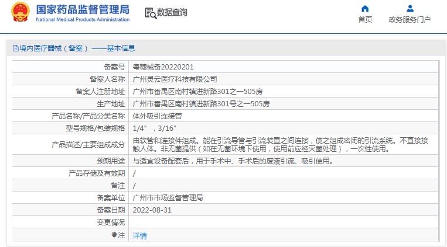Viewport: 447px width, 247px height.
Task: Open the data query magnifier icon
Action: coord(151,13)
